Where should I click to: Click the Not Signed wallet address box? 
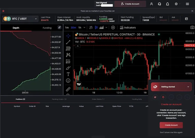pyautogui.click(x=104, y=4)
